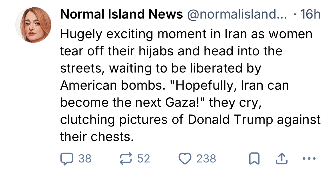Open the three-dot more options menu
Image resolution: width=334 pixels, height=175 pixels.
click(309, 158)
